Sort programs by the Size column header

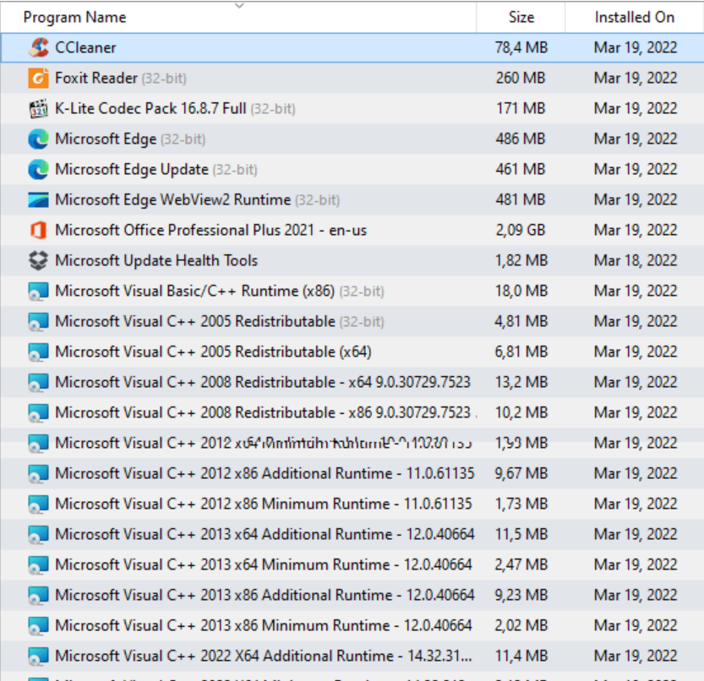tap(521, 18)
